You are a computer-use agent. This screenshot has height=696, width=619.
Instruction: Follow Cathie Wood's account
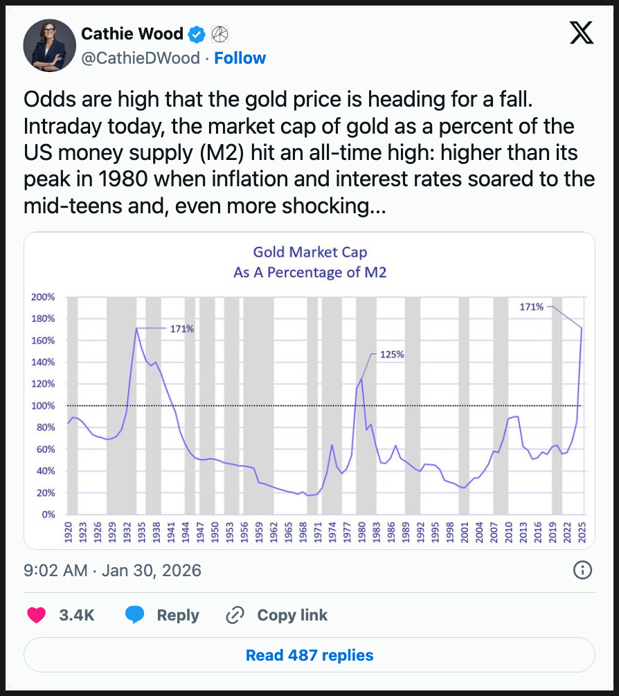coord(240,58)
